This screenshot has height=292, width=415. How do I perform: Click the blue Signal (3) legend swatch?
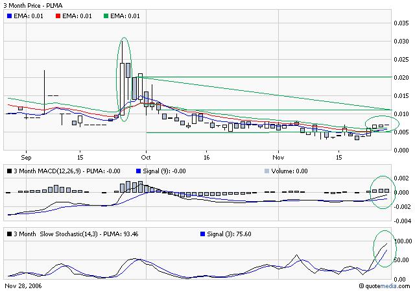203,234
